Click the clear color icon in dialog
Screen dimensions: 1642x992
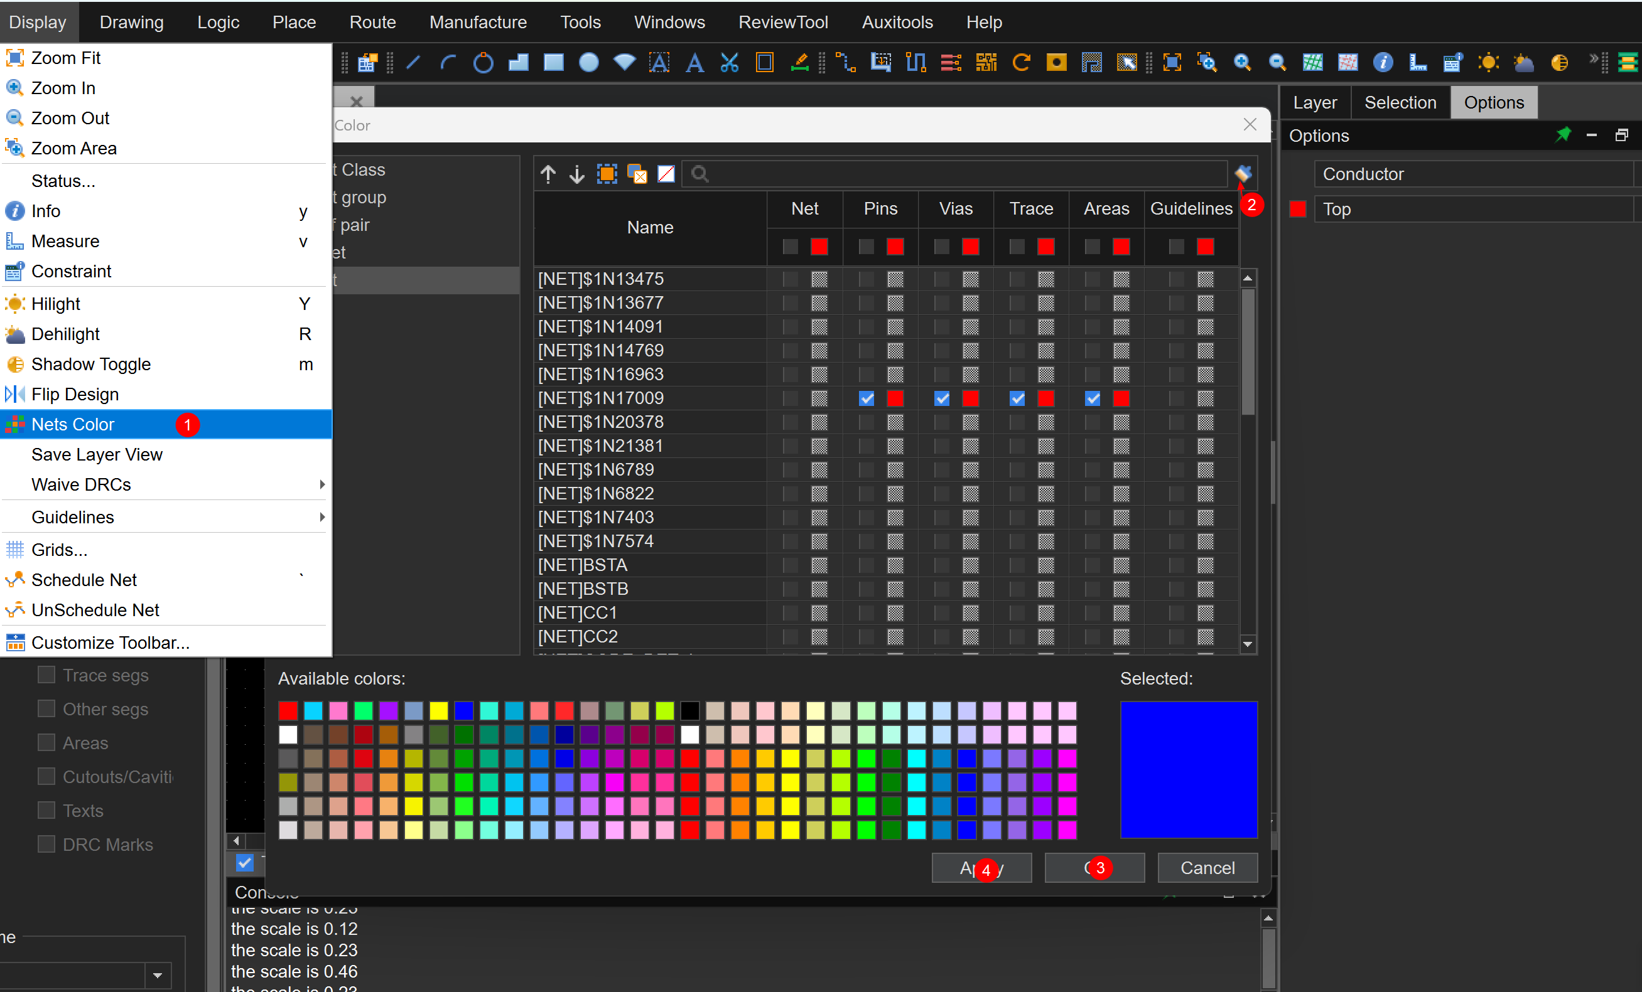click(666, 174)
